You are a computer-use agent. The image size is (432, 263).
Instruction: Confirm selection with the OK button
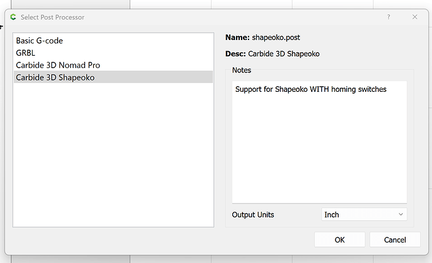[x=339, y=239]
